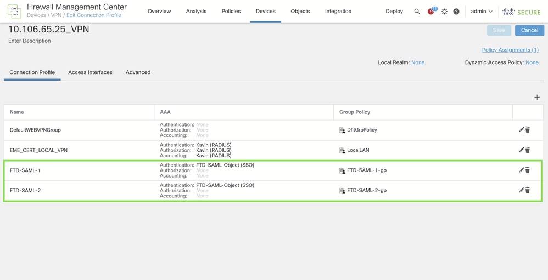This screenshot has height=280, width=548.
Task: Delete FTD-SAML-2 with trash icon
Action: 528,190
